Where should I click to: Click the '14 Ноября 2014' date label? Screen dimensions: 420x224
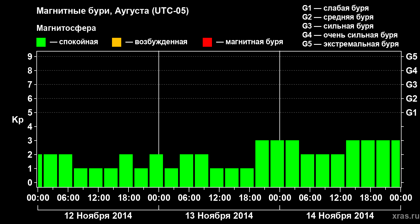[x=340, y=216]
